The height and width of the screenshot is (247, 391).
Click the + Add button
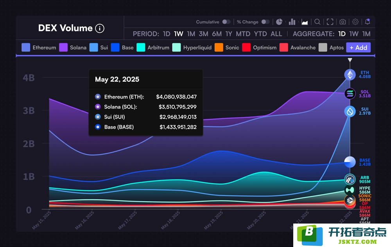coord(358,47)
